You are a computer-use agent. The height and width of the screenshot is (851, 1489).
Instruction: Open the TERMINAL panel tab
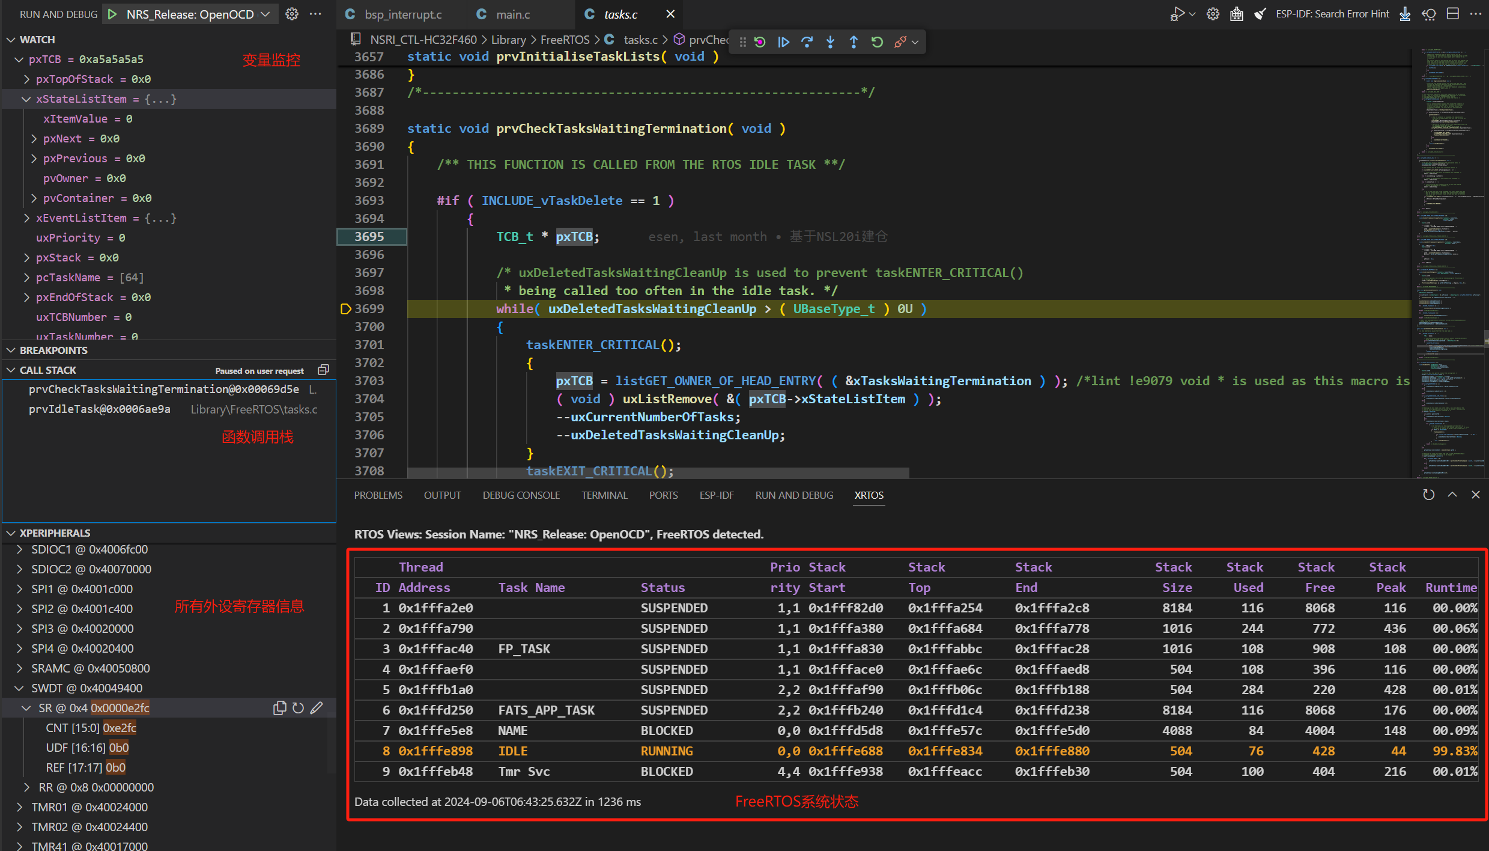604,495
